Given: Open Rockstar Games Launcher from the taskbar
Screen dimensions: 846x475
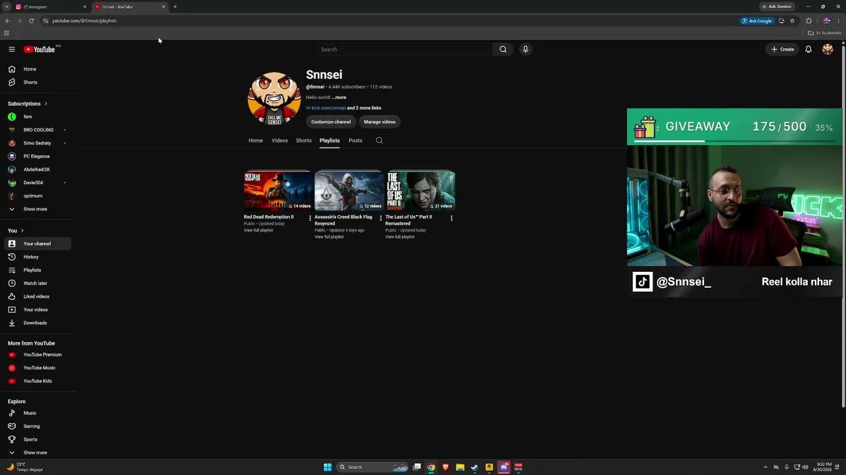Looking at the screenshot, I should click(489, 467).
